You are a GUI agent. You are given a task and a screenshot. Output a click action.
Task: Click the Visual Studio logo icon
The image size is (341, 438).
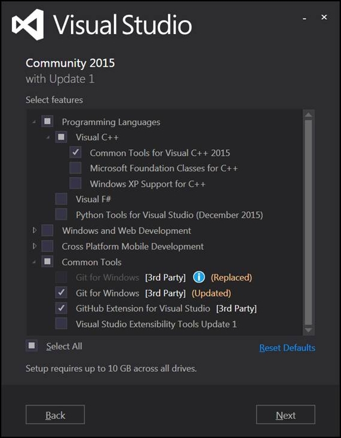pyautogui.click(x=27, y=24)
